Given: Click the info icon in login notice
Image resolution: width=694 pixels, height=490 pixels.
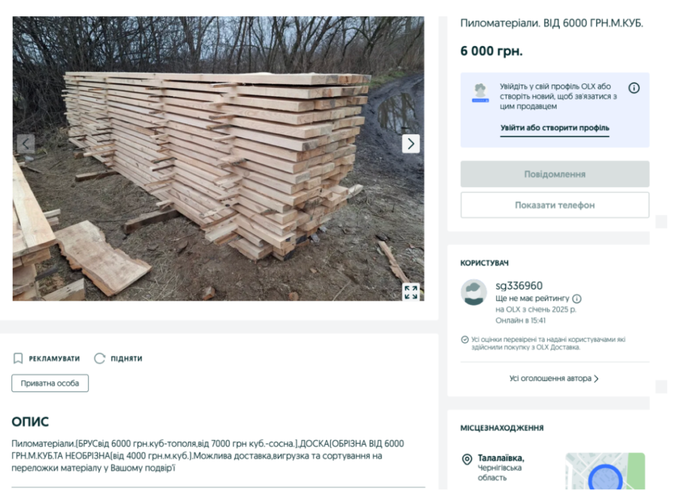Looking at the screenshot, I should tap(634, 87).
